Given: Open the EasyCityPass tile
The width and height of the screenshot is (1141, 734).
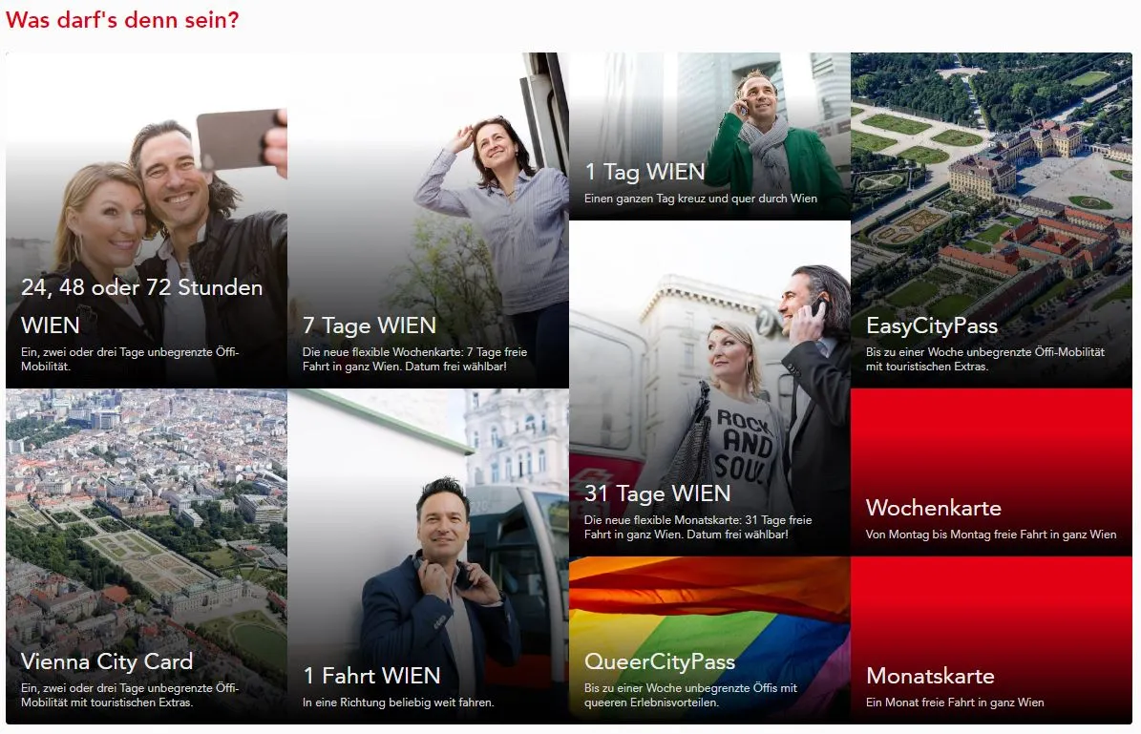Looking at the screenshot, I should tap(991, 220).
